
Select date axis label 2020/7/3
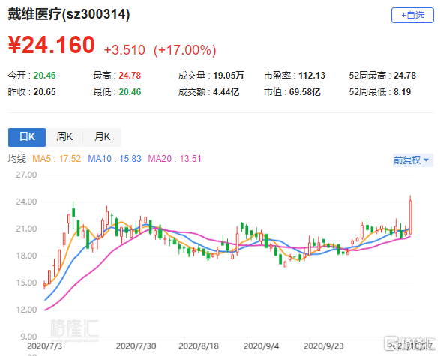(x=45, y=346)
